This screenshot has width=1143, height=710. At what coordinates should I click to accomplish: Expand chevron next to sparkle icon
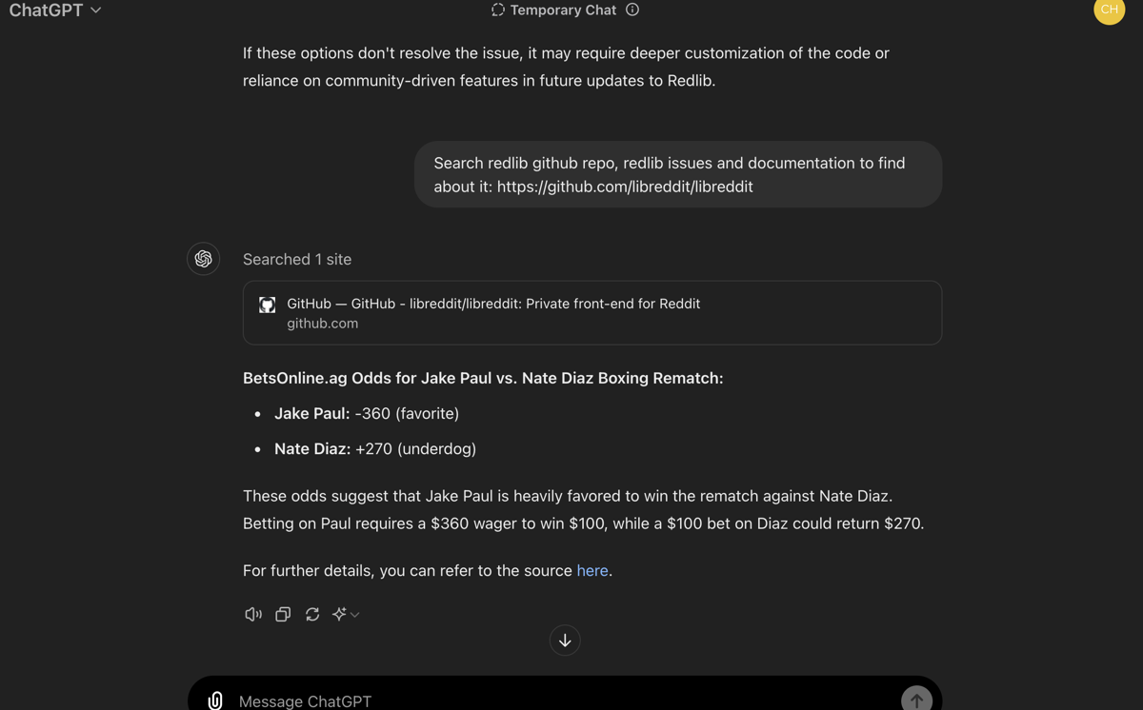click(354, 615)
